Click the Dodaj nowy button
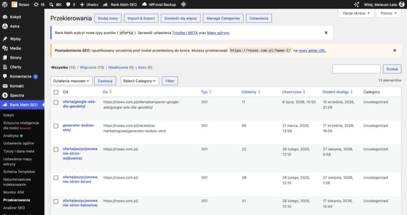407x215 pixels. [x=108, y=18]
